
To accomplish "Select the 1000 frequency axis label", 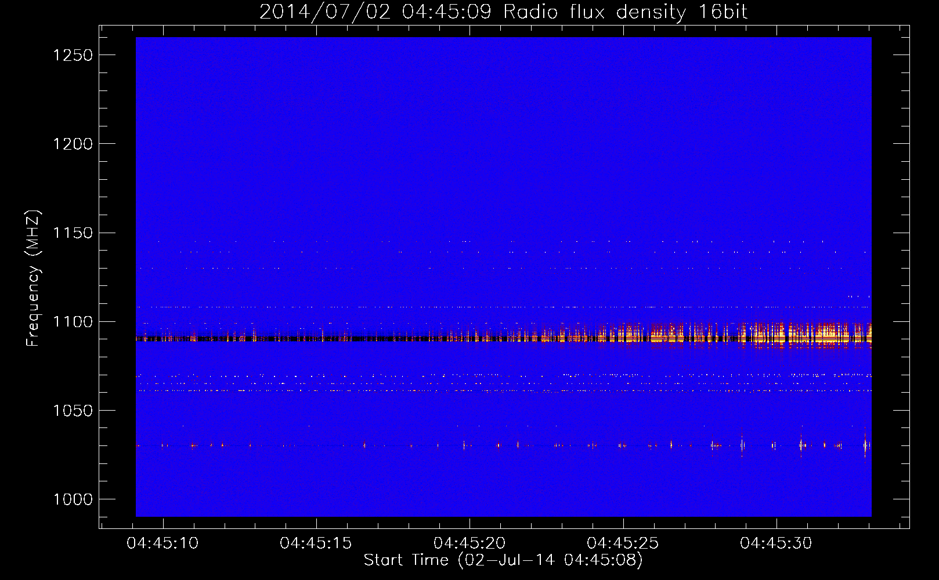I will [x=73, y=499].
